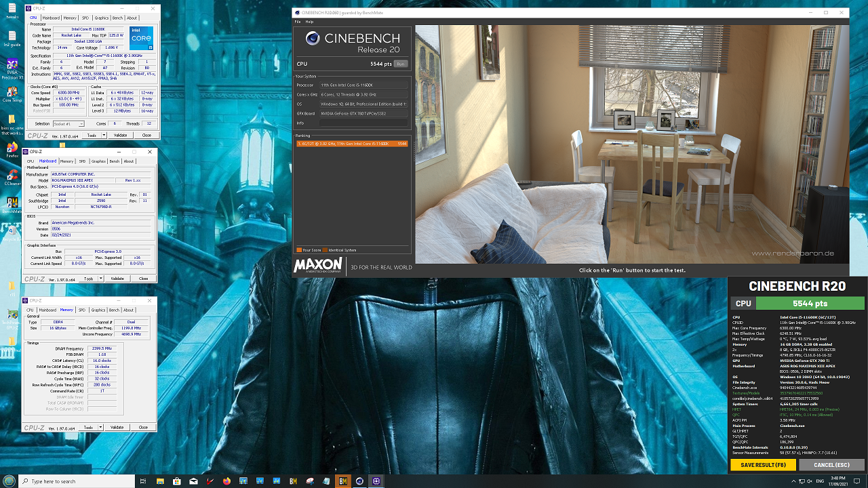Click the Core Speed 6300.00 MHz value
Viewport: 868px width, 488px height.
pyautogui.click(x=69, y=93)
